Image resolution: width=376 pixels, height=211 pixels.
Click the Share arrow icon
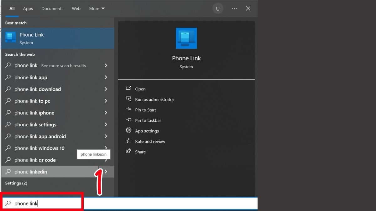pyautogui.click(x=128, y=151)
